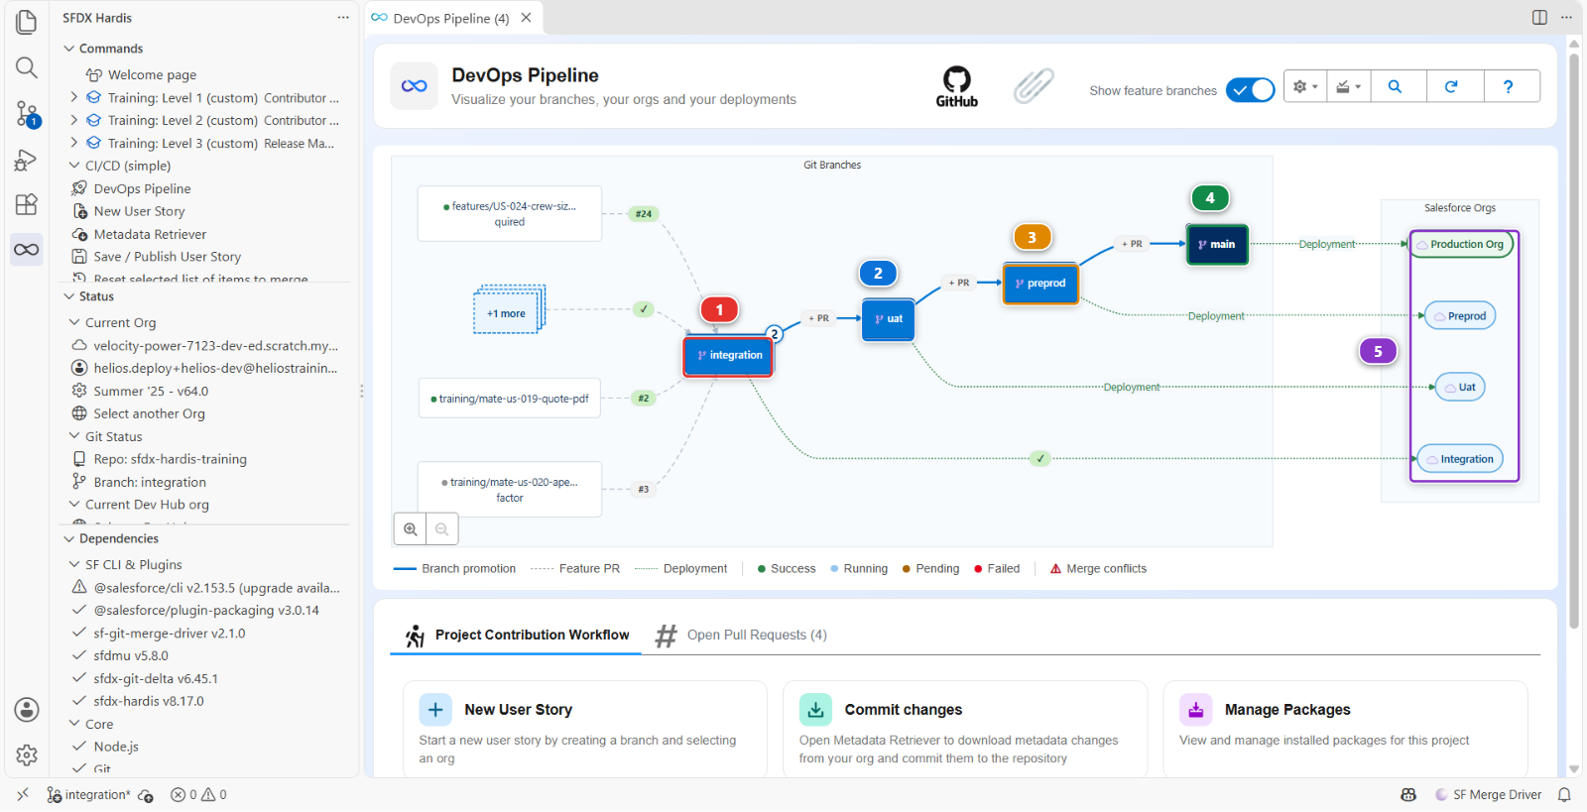Collapse the CI/CD (simple) section
Screen dimensions: 1587x812
pyautogui.click(x=74, y=166)
